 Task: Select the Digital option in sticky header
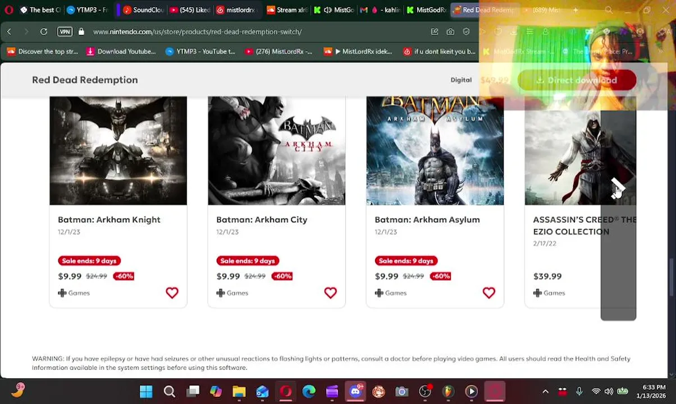pos(461,80)
